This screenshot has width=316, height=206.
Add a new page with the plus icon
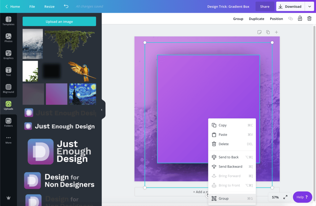coord(276,32)
